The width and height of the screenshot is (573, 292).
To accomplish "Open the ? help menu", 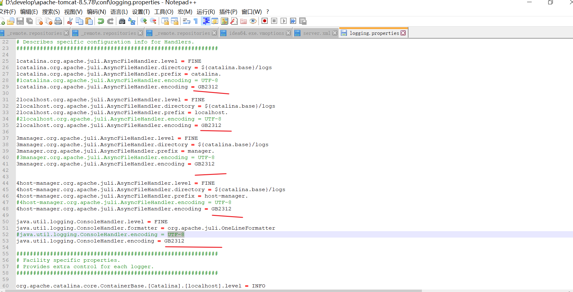I will click(267, 12).
